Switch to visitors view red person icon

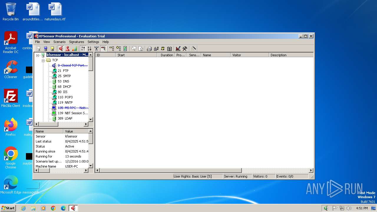(x=68, y=49)
